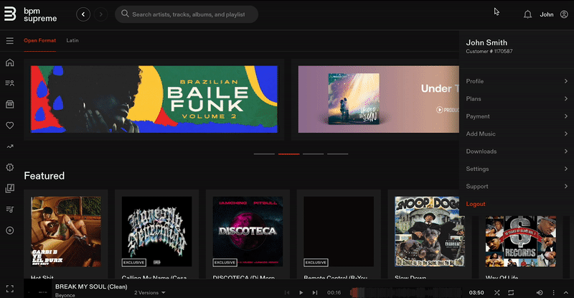Click the user account avatar icon
The image size is (574, 298).
pos(564,14)
